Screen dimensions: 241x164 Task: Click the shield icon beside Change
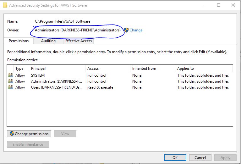[126, 30]
